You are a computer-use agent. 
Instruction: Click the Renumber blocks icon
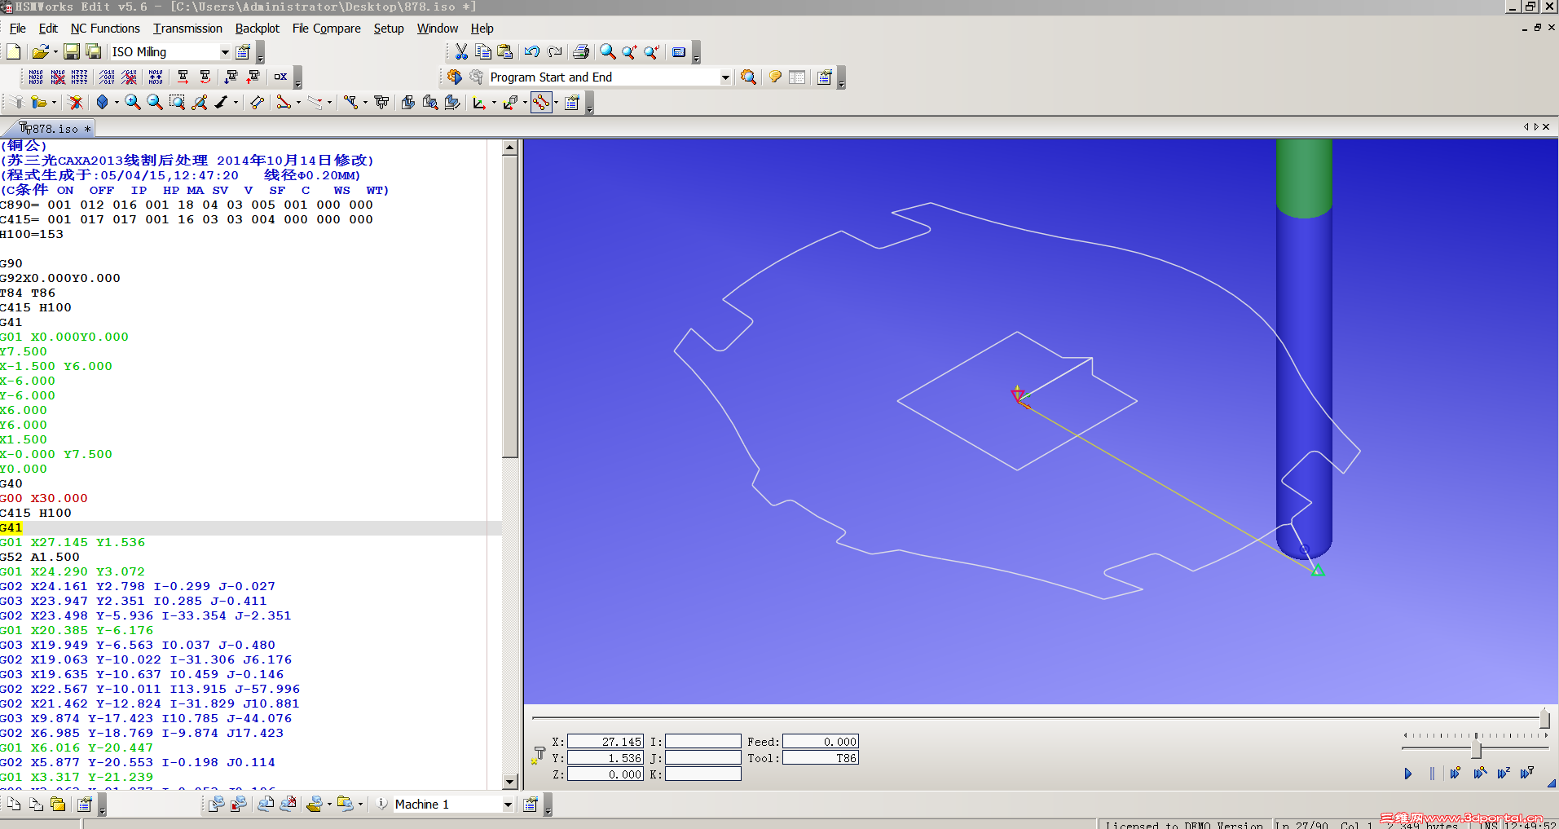coord(80,77)
